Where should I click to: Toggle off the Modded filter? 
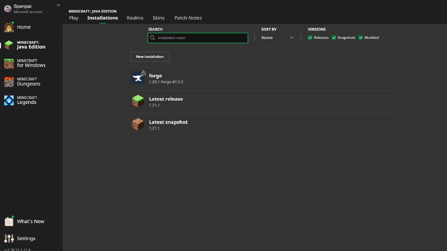[x=361, y=37]
